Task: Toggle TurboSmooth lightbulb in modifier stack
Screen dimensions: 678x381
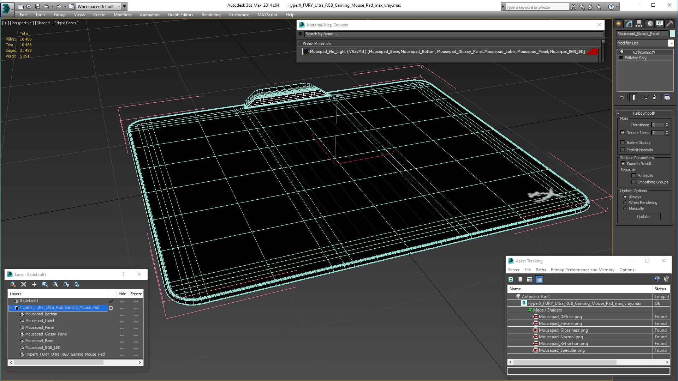Action: click(x=622, y=52)
